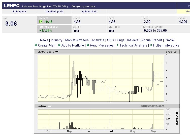Click the P/E Ratio n/a value
Screen dimensions: 190x136
(111, 31)
